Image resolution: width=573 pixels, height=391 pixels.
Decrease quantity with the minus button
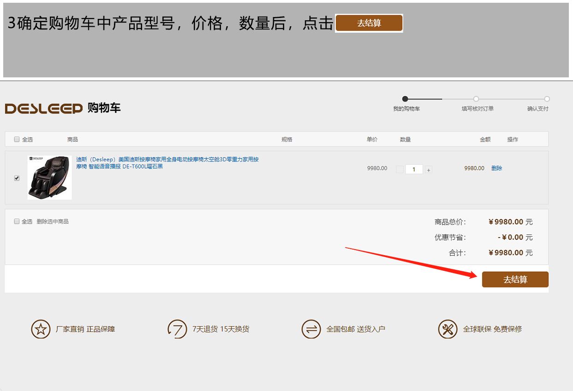(400, 169)
